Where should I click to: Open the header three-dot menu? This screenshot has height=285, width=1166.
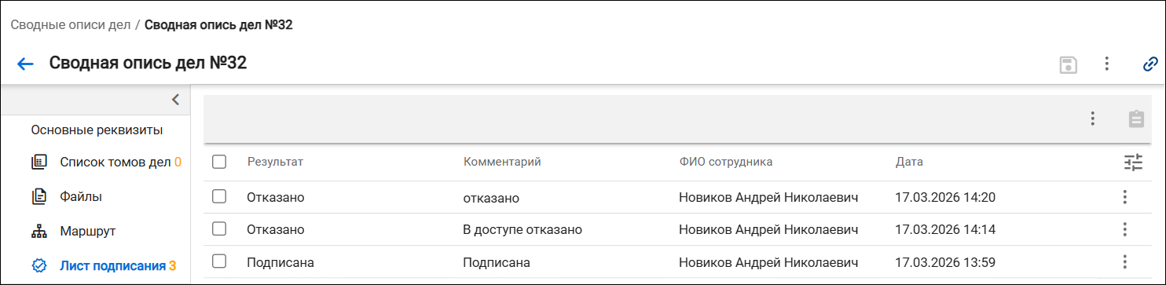point(1106,64)
